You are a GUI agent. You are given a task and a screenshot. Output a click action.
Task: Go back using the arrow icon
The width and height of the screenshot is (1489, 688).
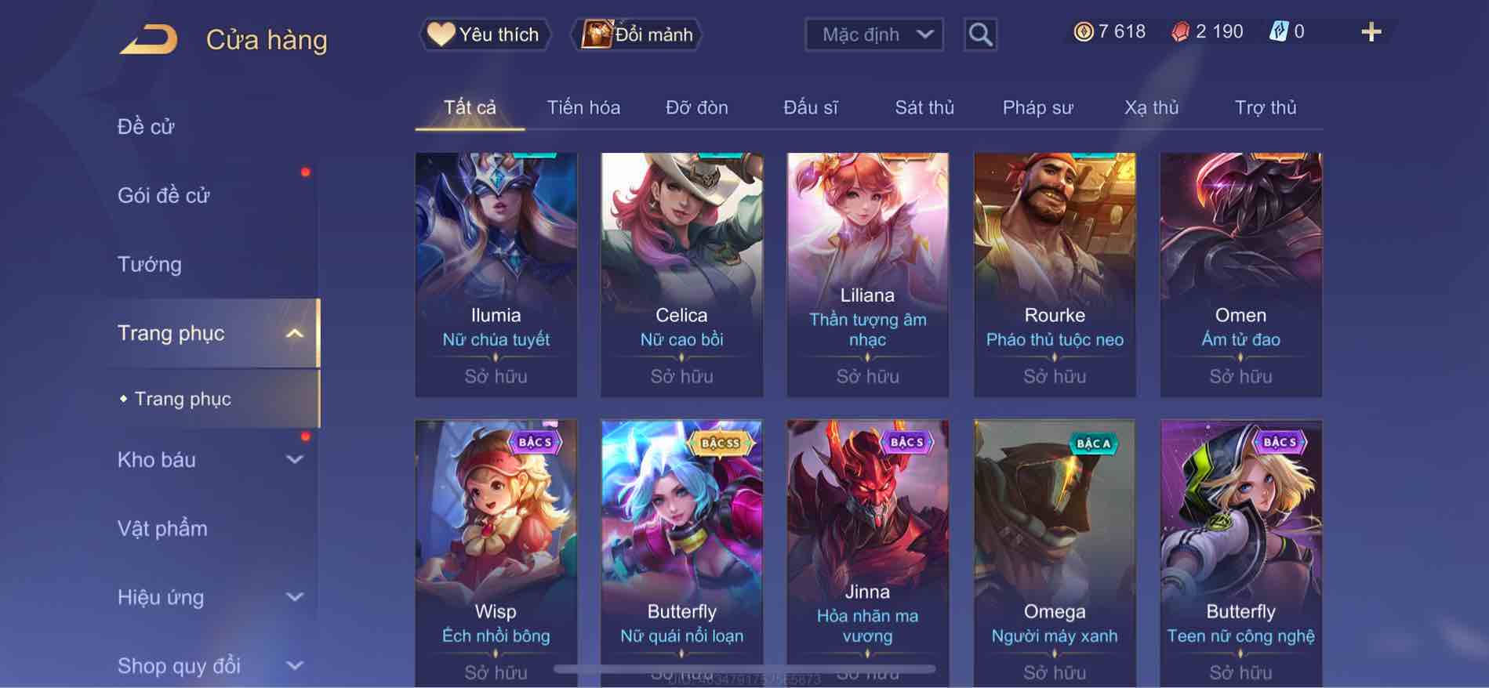(x=149, y=39)
